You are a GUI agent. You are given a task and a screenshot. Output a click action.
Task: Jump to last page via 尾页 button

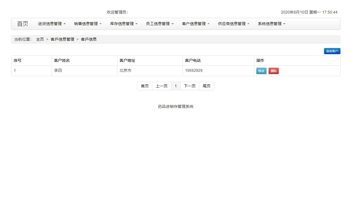tap(206, 86)
